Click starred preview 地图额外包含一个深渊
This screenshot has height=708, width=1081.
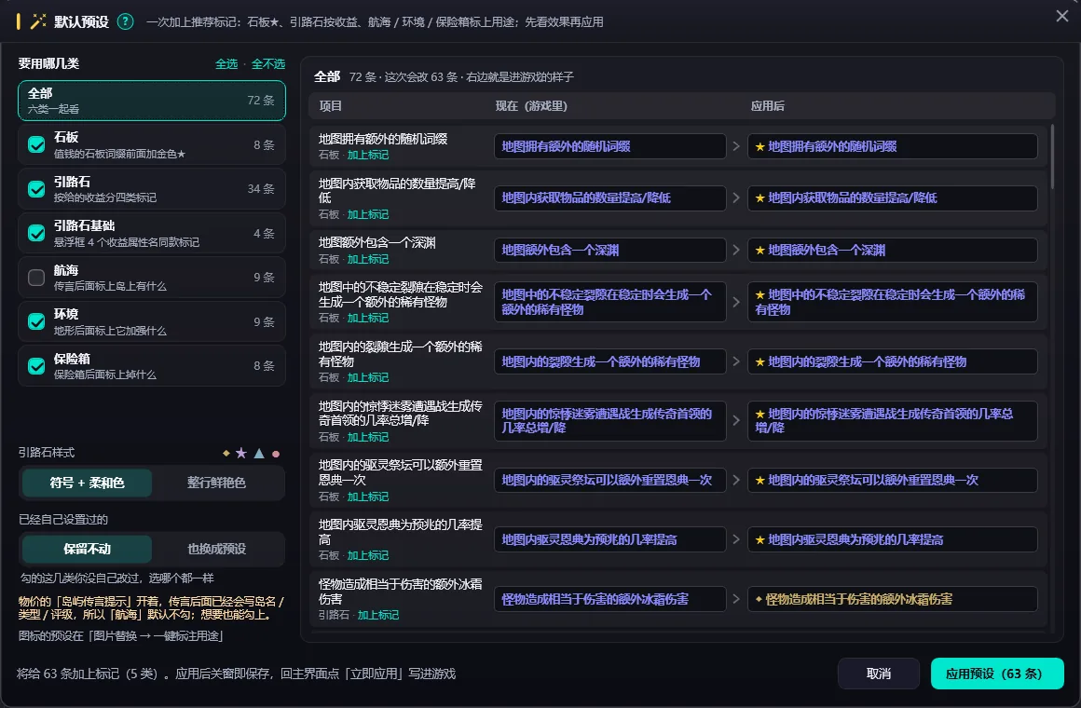point(893,251)
